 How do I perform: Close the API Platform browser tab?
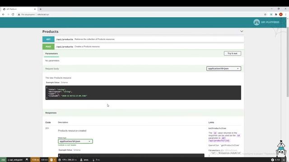(35, 9)
